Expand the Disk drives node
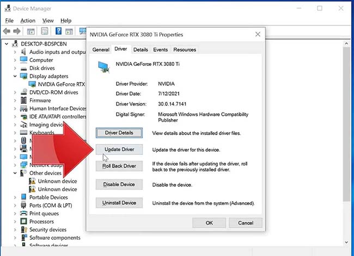This screenshot has height=256, width=354. [x=15, y=68]
